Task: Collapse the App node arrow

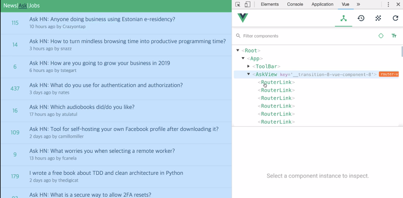Action: point(243,58)
